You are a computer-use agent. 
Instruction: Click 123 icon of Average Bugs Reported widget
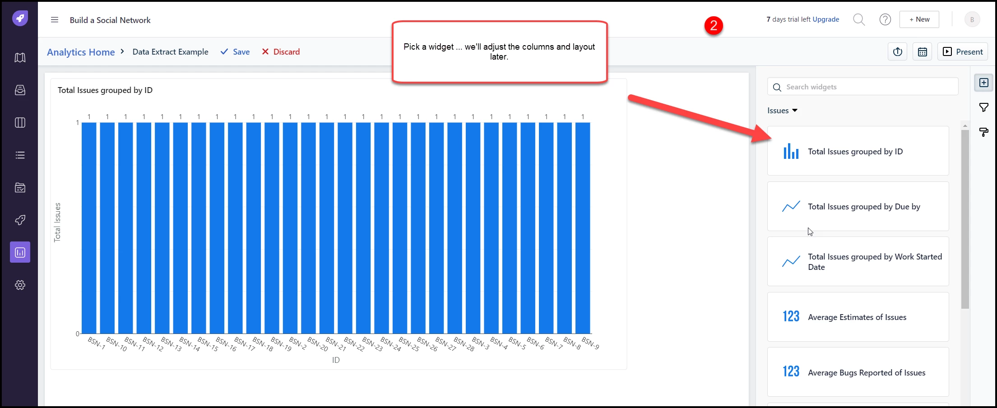click(x=791, y=372)
